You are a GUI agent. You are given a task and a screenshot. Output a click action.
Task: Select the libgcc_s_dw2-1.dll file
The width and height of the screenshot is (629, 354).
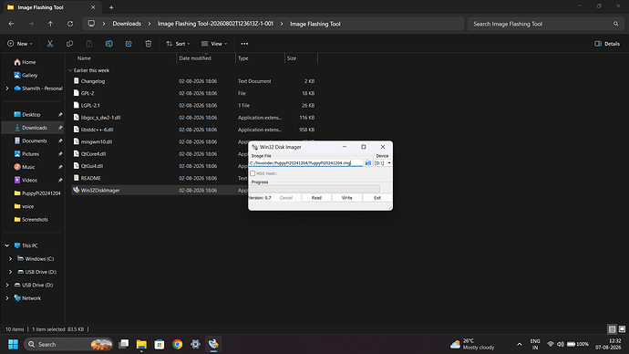coord(100,118)
